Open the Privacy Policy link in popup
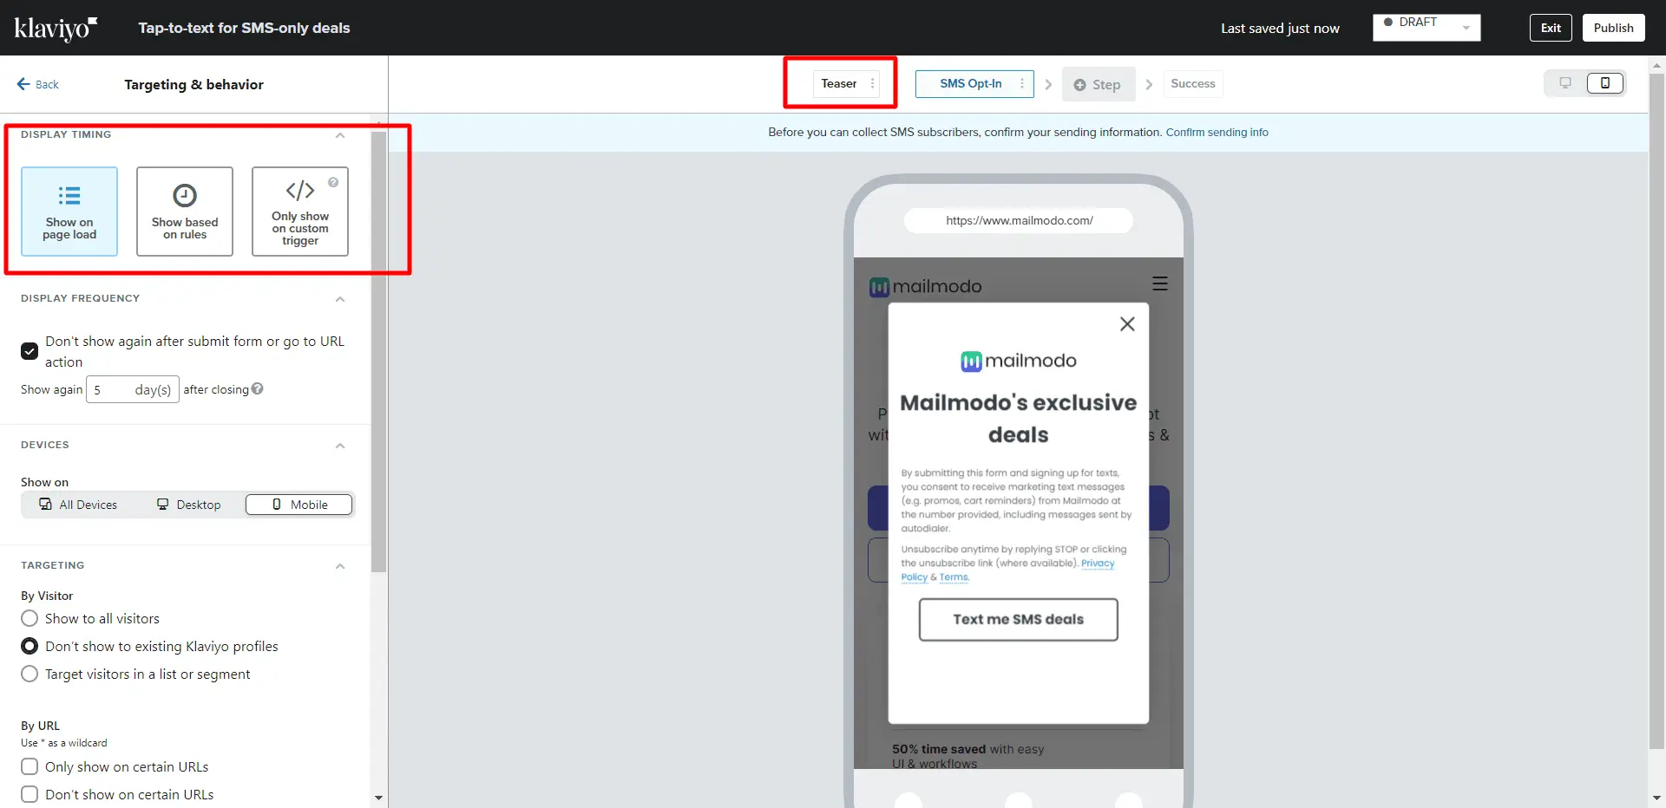 (x=1098, y=564)
